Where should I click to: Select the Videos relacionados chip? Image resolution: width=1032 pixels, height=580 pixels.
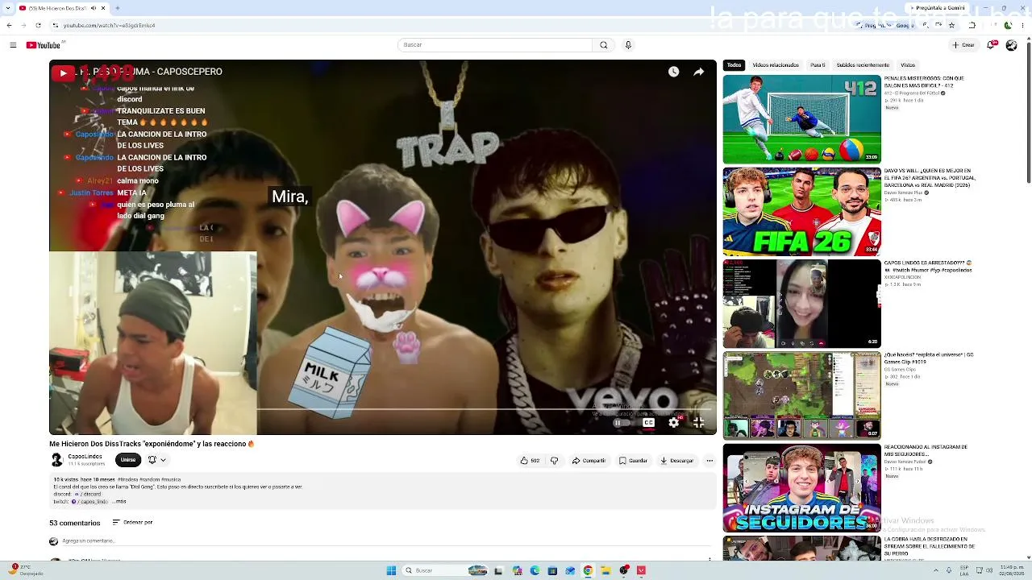click(776, 64)
